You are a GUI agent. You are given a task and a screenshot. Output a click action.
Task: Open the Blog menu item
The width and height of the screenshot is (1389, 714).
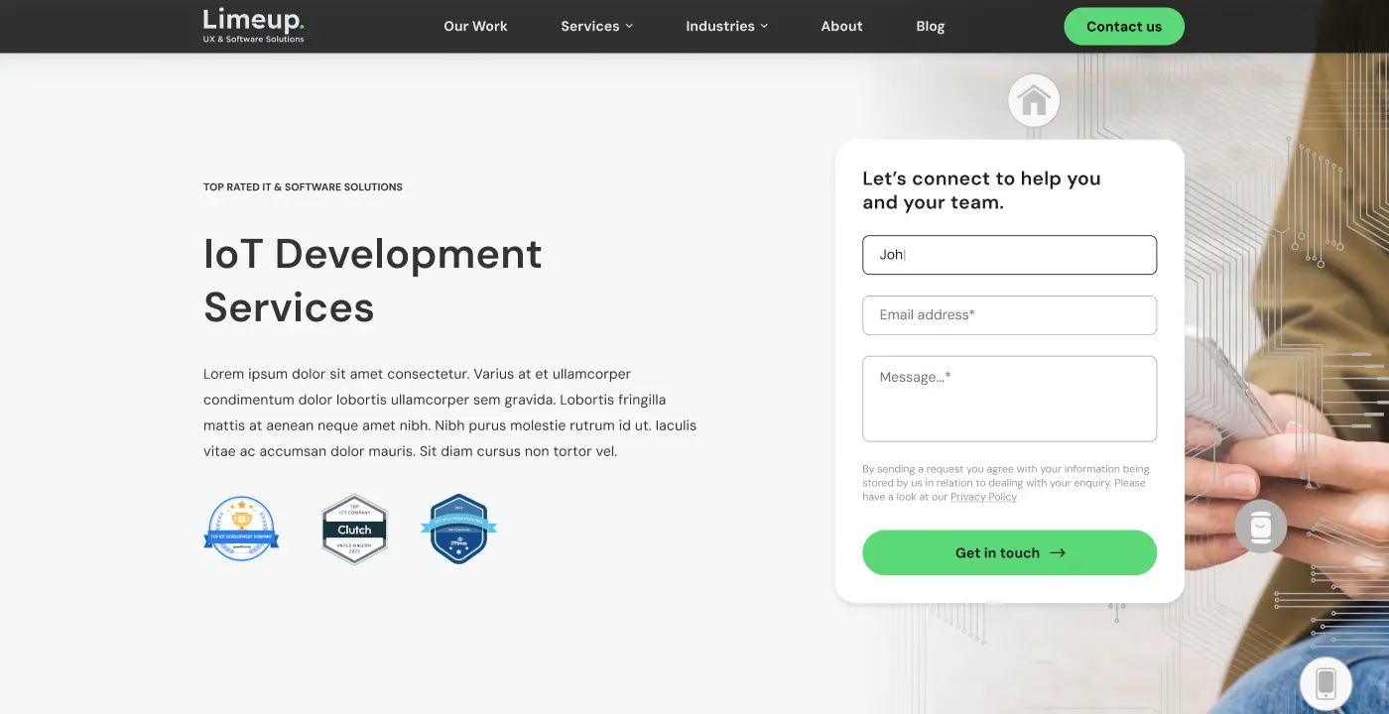pos(930,27)
